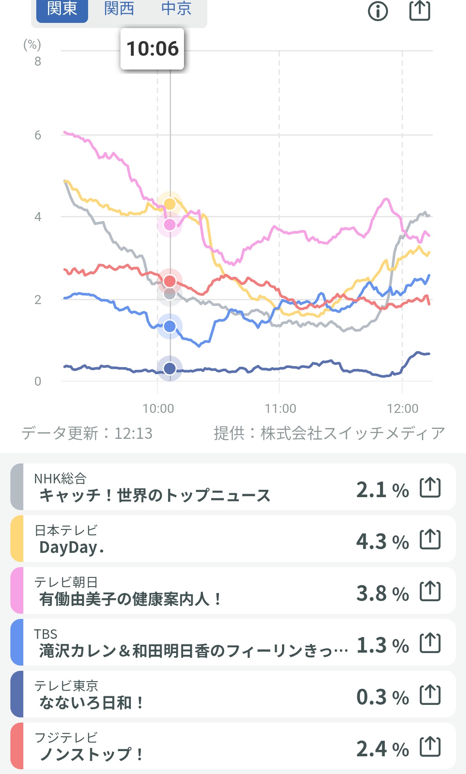Share the フジテレビ ノンストップ rating
The height and width of the screenshot is (774, 466).
(430, 747)
